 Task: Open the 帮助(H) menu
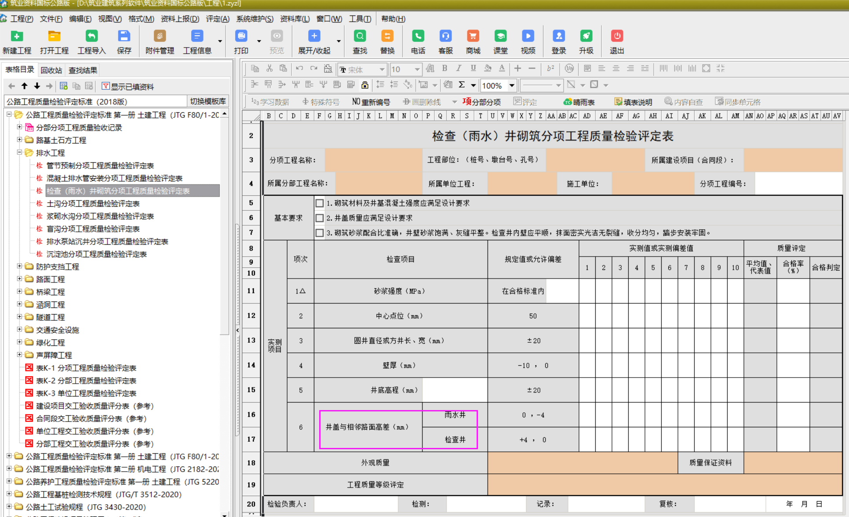pos(393,18)
